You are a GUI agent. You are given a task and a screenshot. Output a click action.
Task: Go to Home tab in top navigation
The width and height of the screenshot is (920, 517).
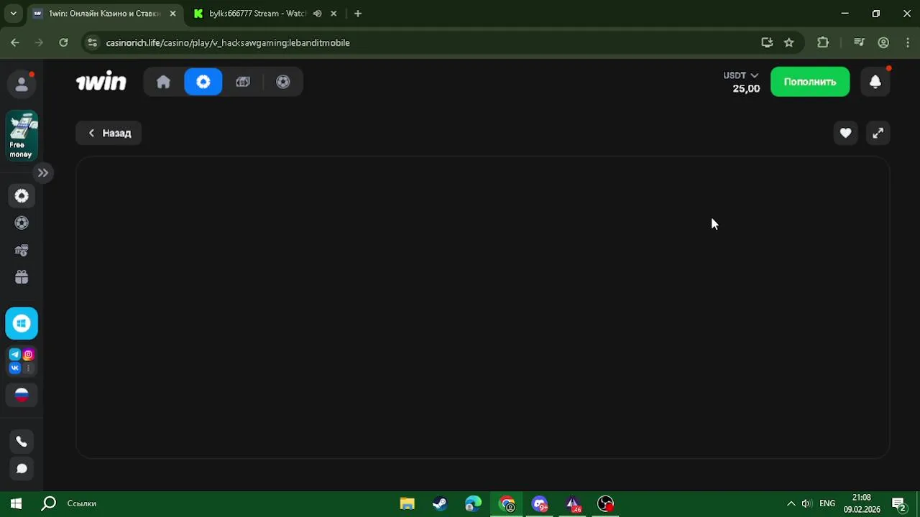point(163,82)
